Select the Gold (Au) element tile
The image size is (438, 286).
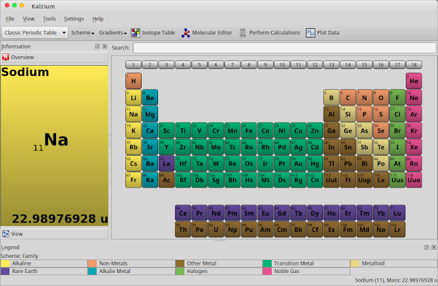pos(298,164)
